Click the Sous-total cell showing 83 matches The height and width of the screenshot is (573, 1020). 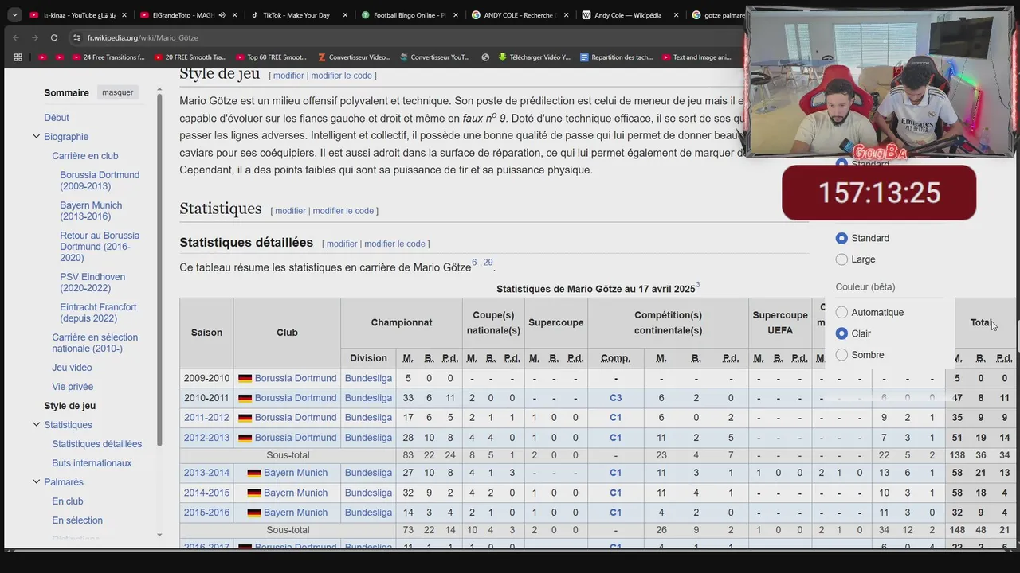408,455
